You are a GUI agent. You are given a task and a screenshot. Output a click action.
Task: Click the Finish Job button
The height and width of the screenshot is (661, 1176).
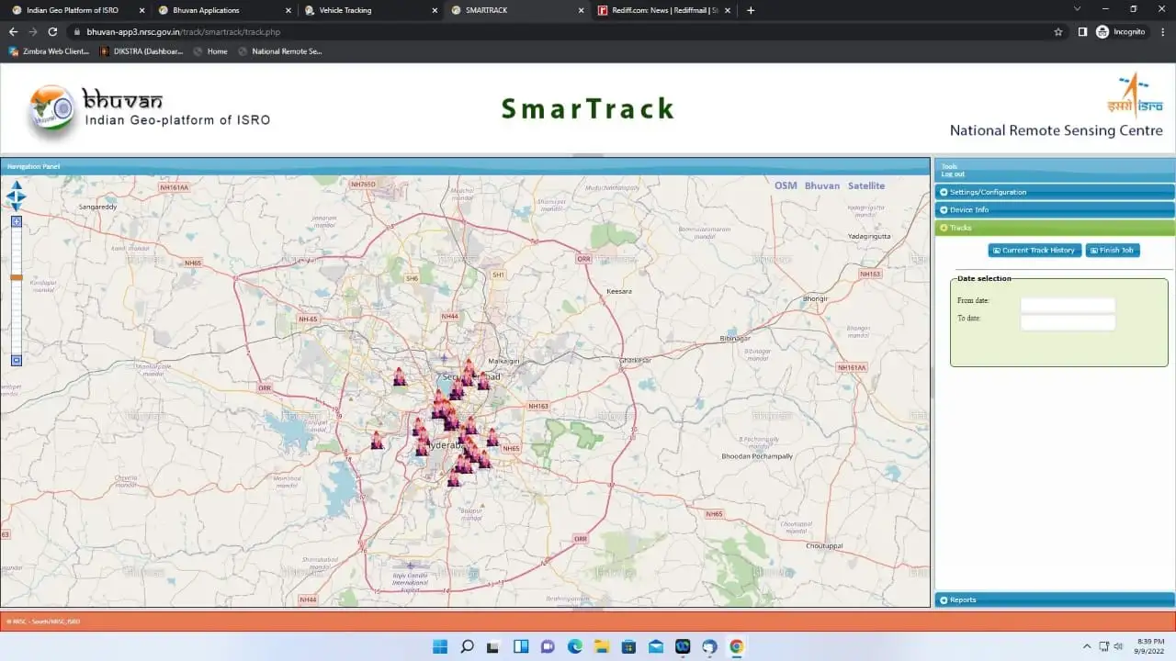[1113, 250]
